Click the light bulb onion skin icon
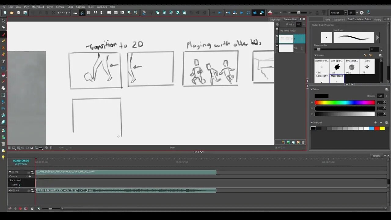391x220 pixels. (3, 157)
